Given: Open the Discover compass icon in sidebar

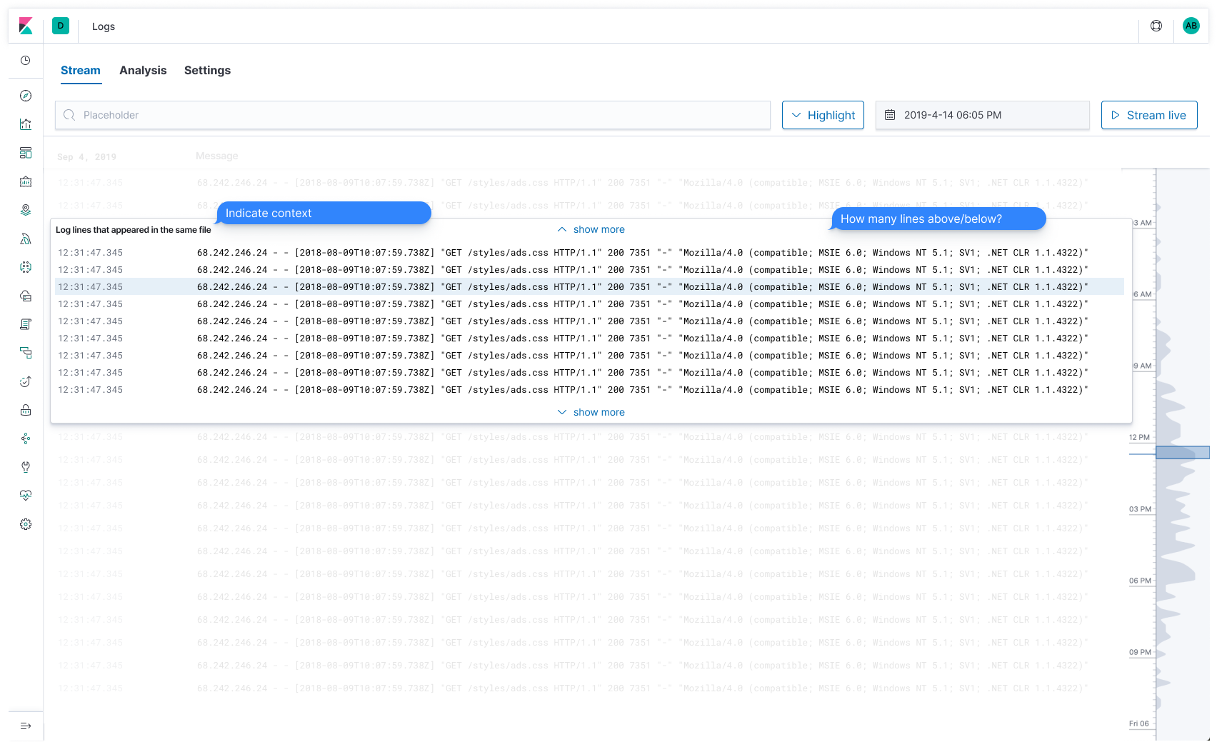Looking at the screenshot, I should [26, 96].
